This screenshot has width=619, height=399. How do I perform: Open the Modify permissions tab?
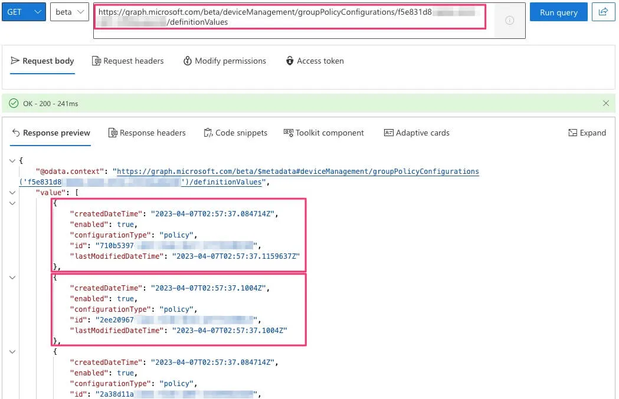(x=224, y=61)
